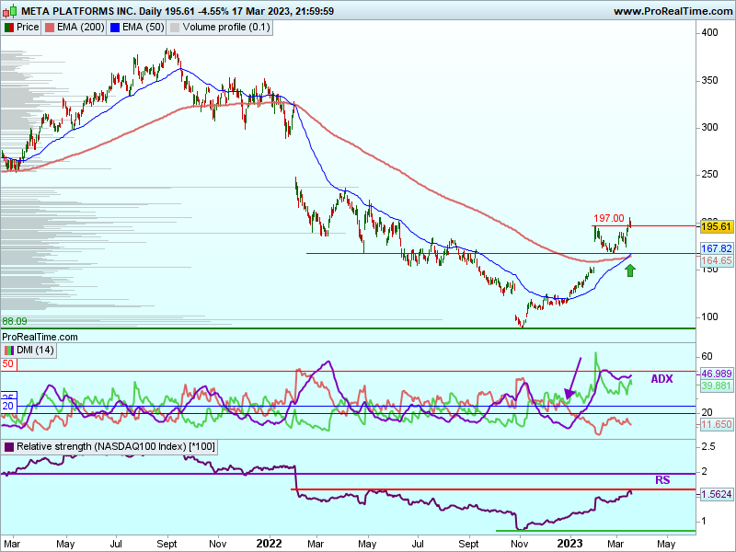
Task: Click the yellow 195.61 current price tag
Action: click(717, 226)
